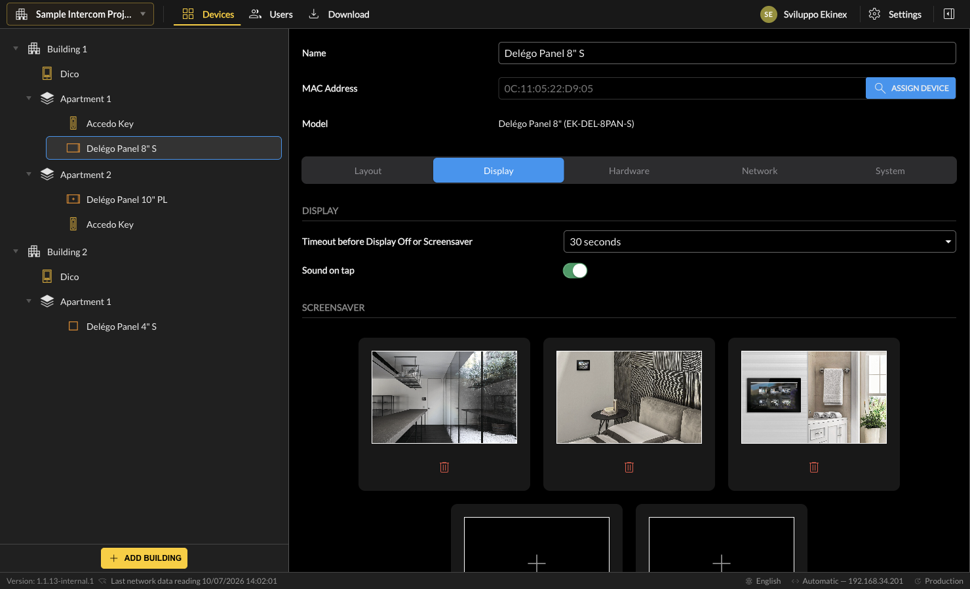The image size is (970, 589).
Task: Switch to the Layout tab
Action: tap(368, 171)
